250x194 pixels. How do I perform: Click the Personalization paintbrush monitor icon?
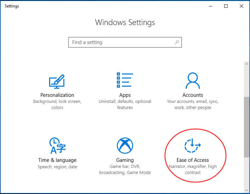tap(57, 81)
